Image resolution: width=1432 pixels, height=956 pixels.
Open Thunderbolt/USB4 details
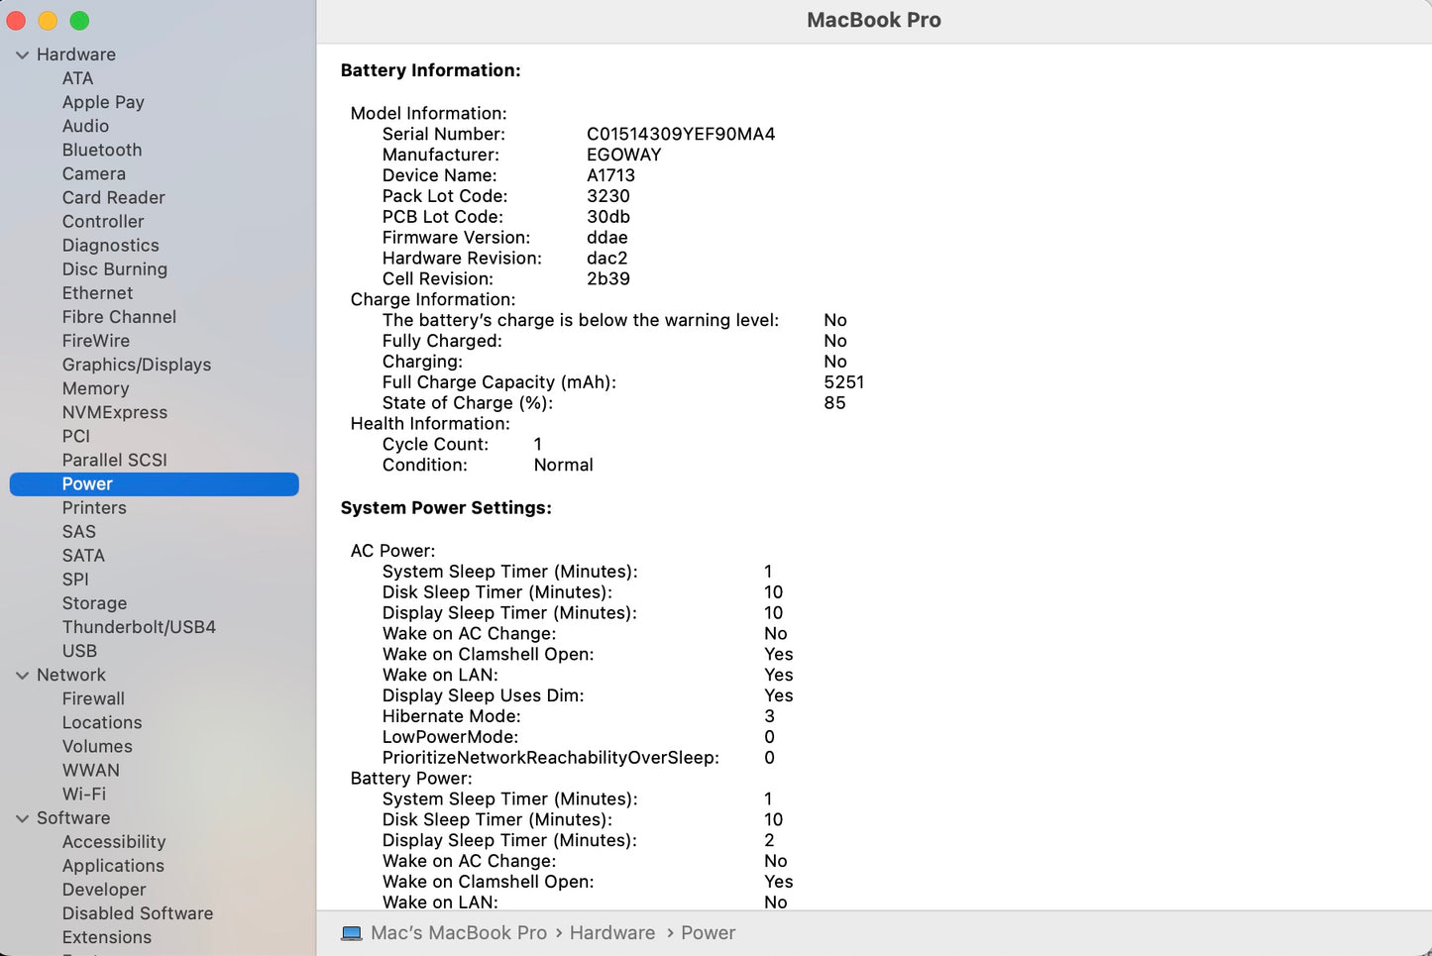click(x=139, y=627)
